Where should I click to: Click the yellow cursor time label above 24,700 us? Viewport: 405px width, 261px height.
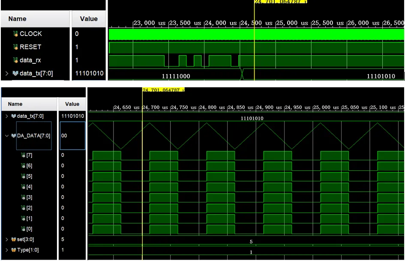pos(163,90)
